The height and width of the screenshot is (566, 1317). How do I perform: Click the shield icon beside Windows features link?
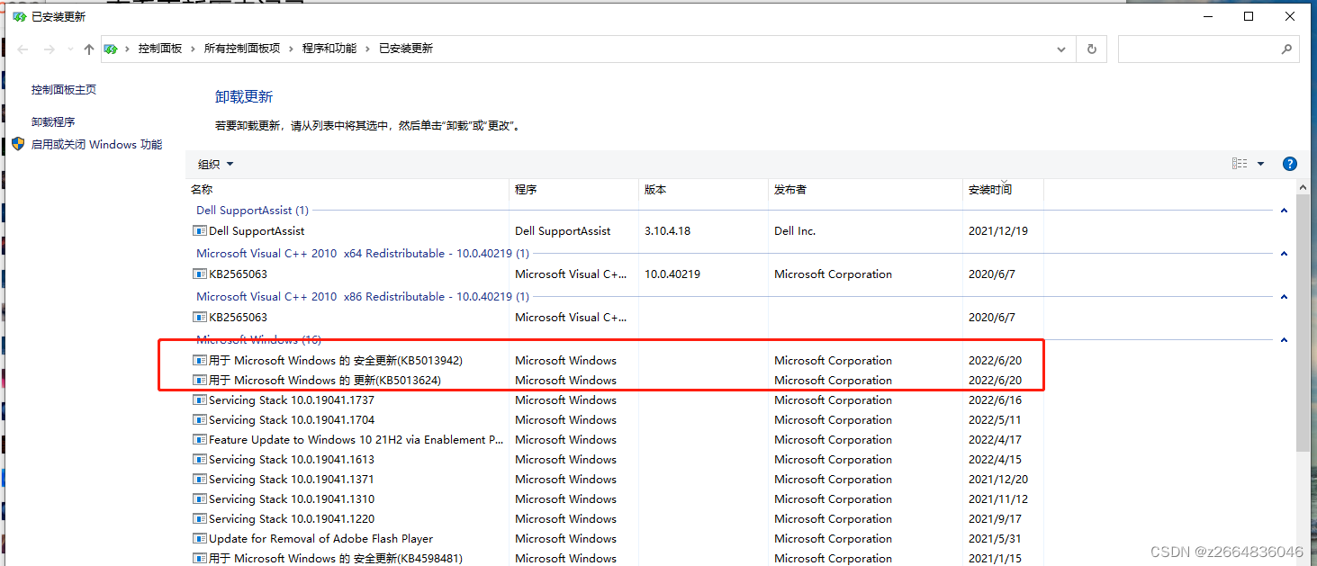18,144
